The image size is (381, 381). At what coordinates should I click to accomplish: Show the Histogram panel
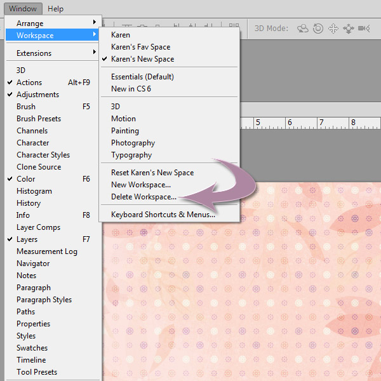pyautogui.click(x=51, y=191)
